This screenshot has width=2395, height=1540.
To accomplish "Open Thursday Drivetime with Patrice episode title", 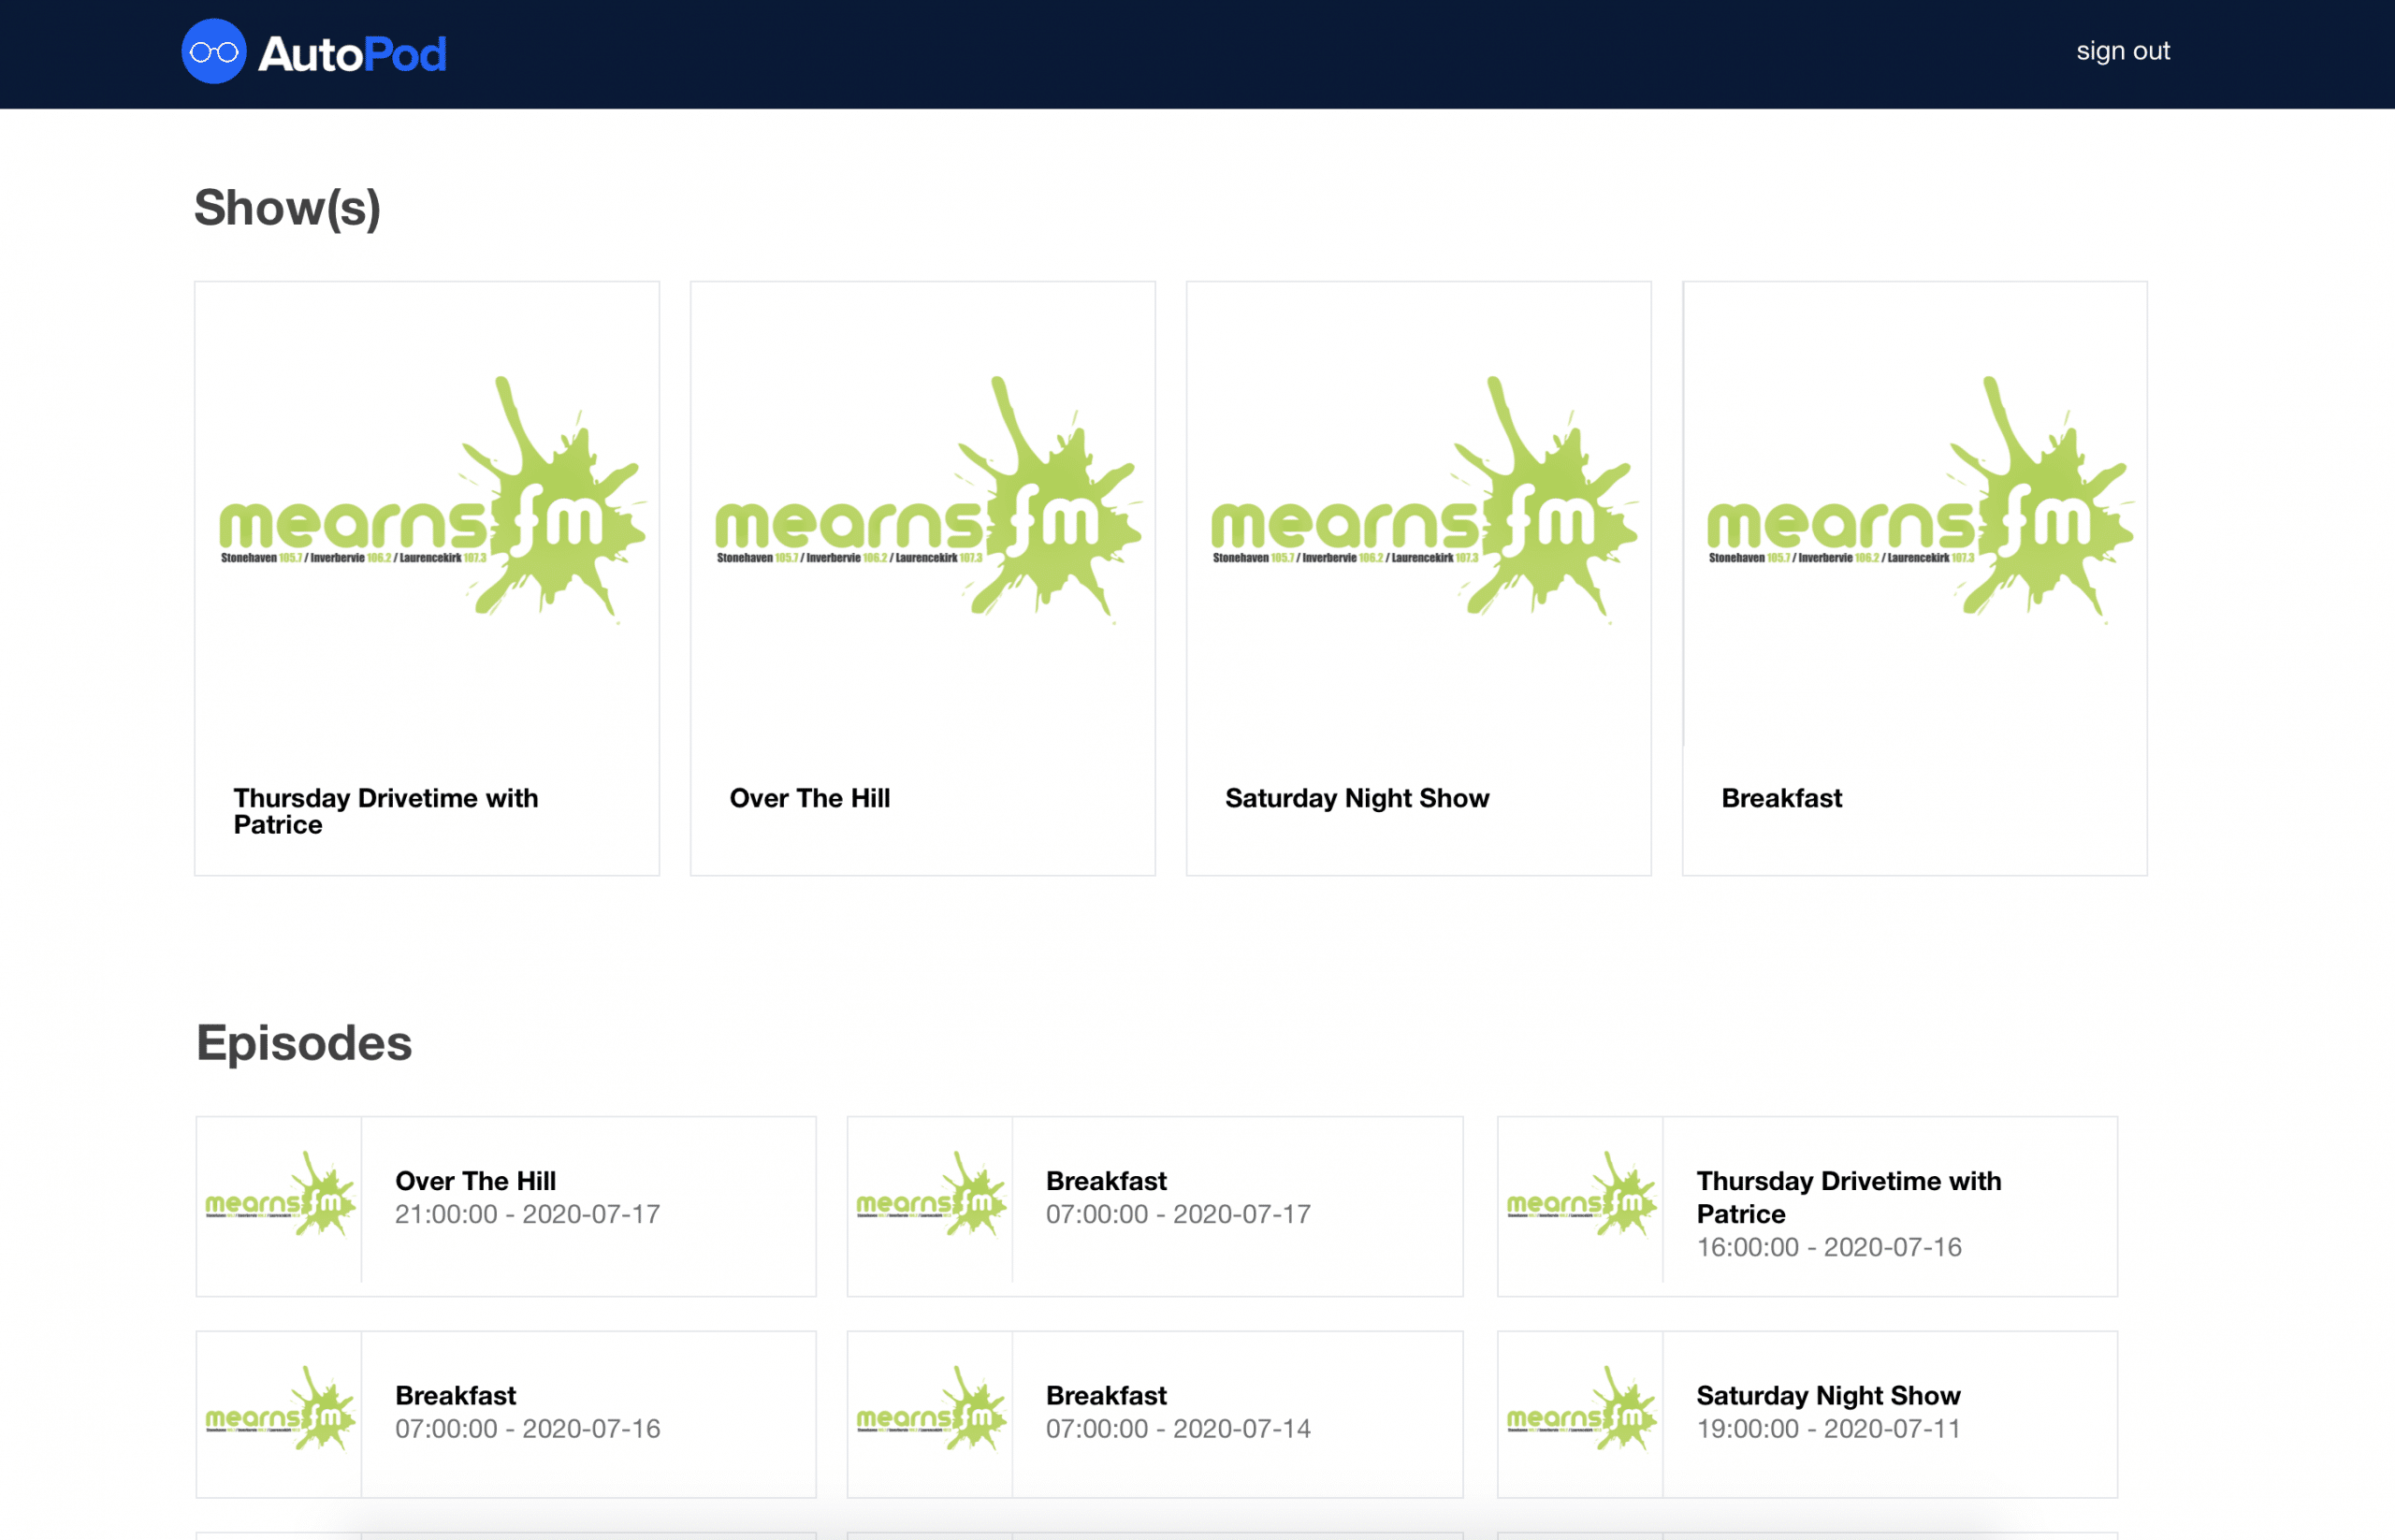I will [1849, 1197].
